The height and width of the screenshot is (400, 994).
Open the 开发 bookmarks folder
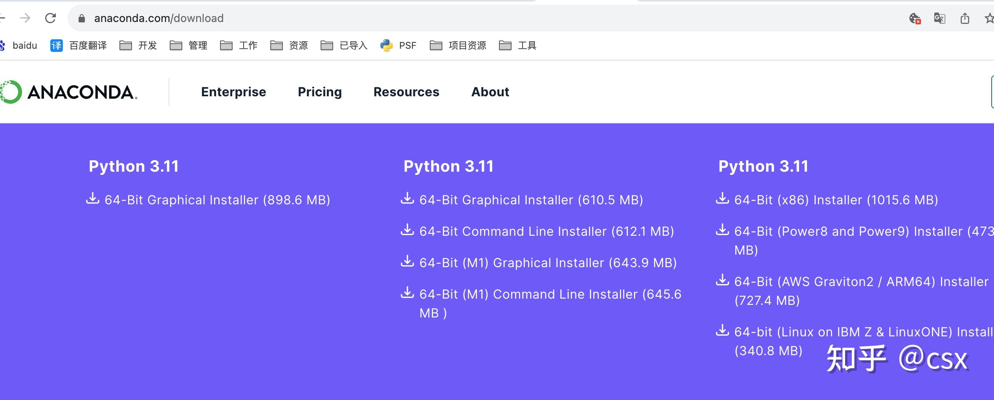[x=138, y=45]
